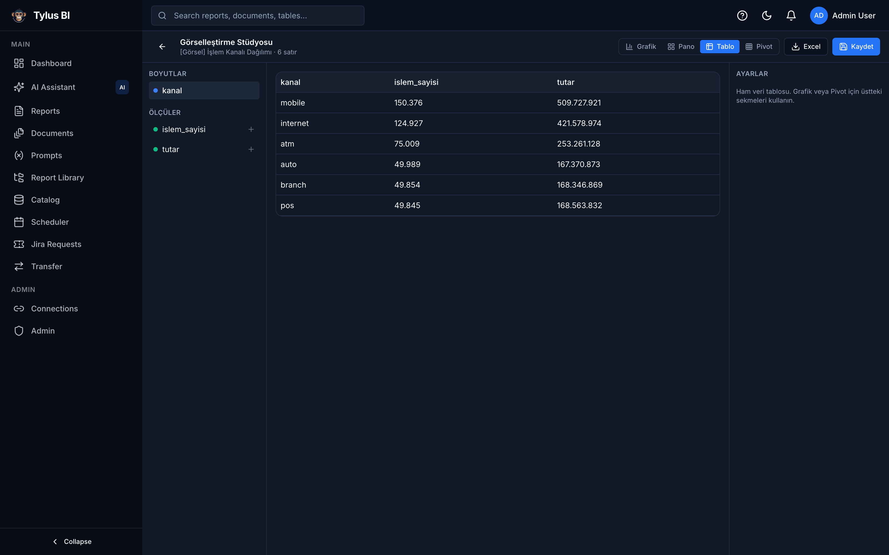Open Report Library label in sidebar
This screenshot has height=555, width=889.
coord(57,178)
